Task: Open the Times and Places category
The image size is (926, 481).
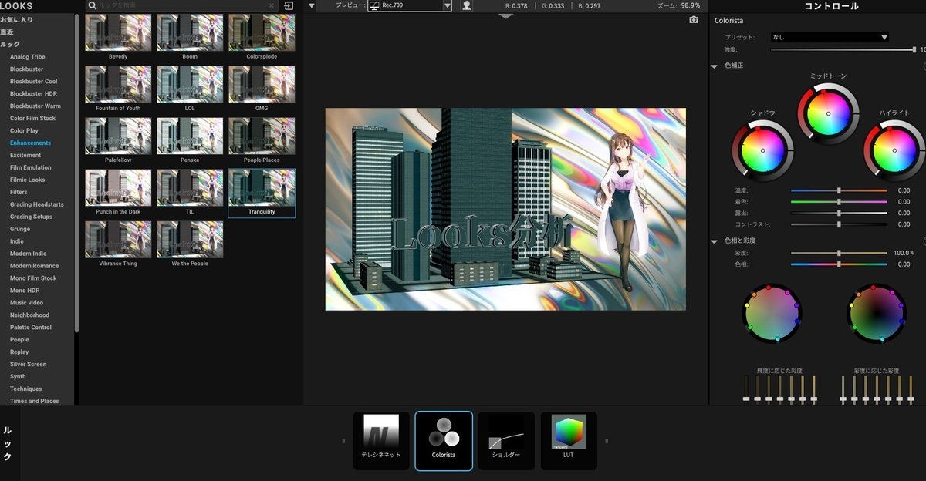Action: coord(35,401)
